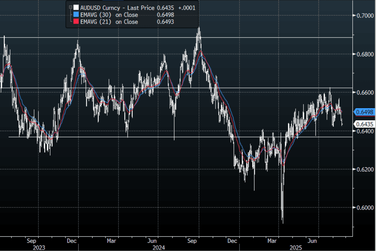Click the 0.6000 label on price axis

tap(363, 208)
